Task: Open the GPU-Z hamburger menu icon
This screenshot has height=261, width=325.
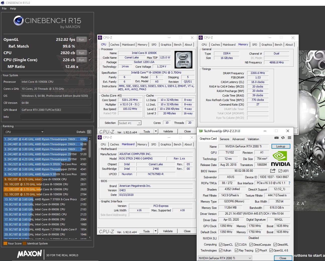Action: 289,138
